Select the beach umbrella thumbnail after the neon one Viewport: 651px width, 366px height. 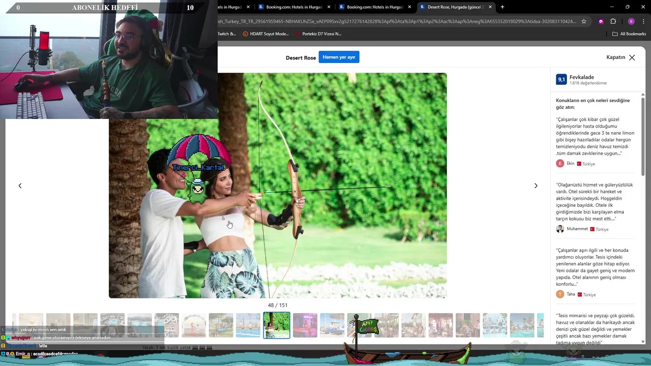332,325
